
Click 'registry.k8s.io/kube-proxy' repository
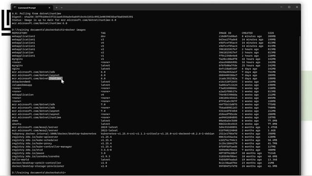[x=32, y=143]
